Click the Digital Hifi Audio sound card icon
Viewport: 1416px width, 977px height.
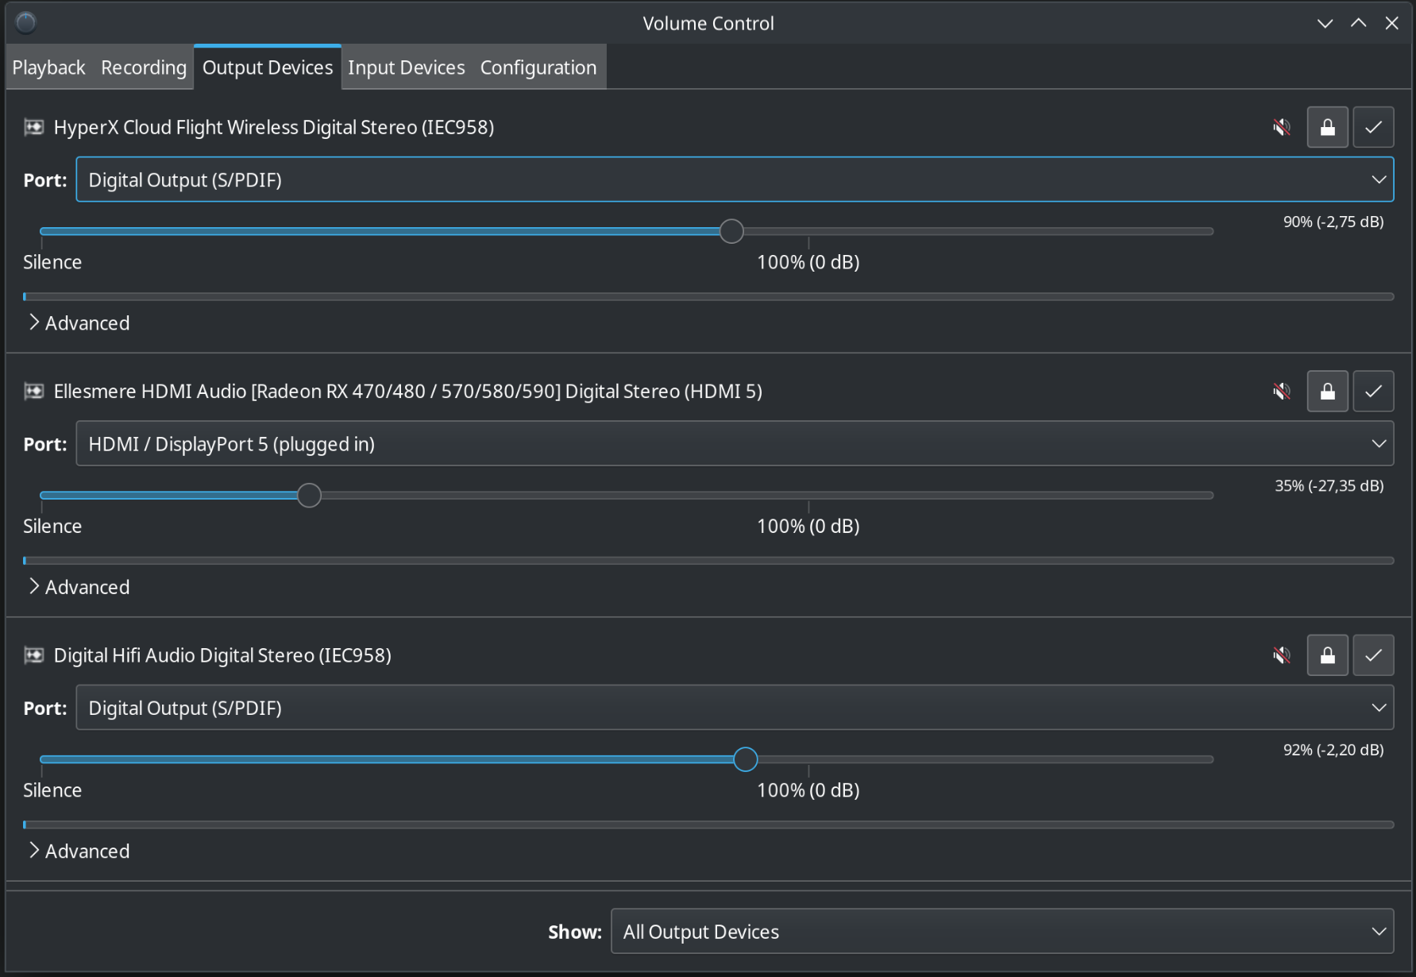coord(34,655)
